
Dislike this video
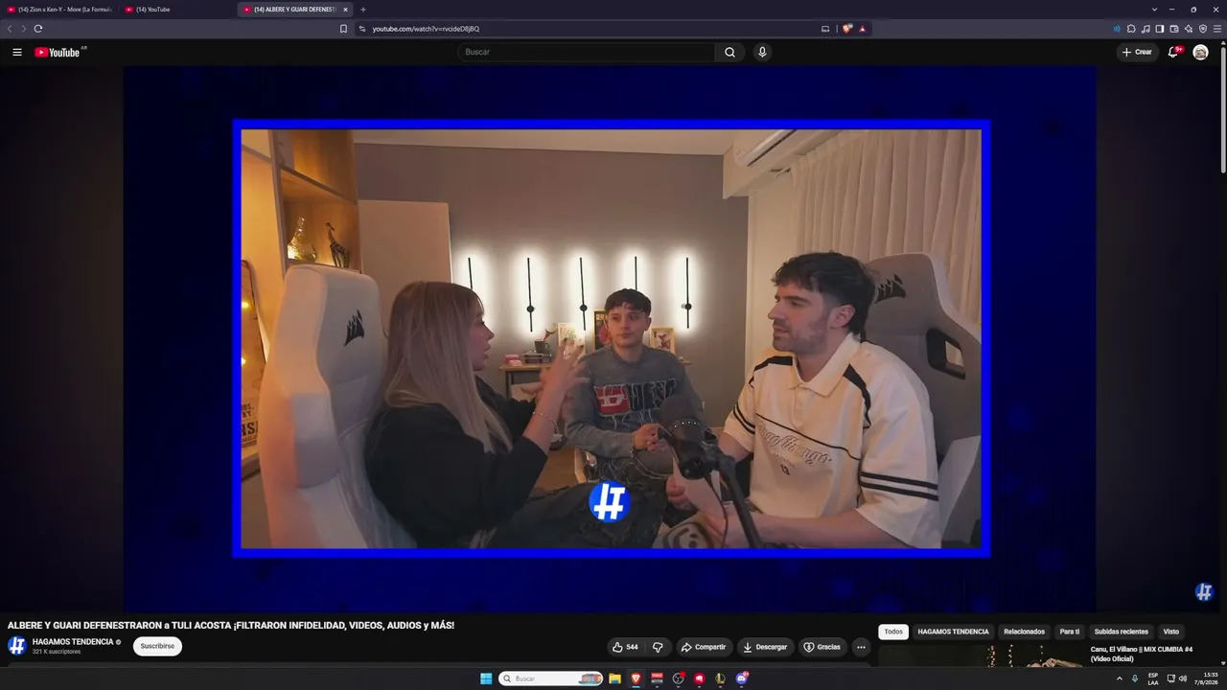tap(658, 647)
